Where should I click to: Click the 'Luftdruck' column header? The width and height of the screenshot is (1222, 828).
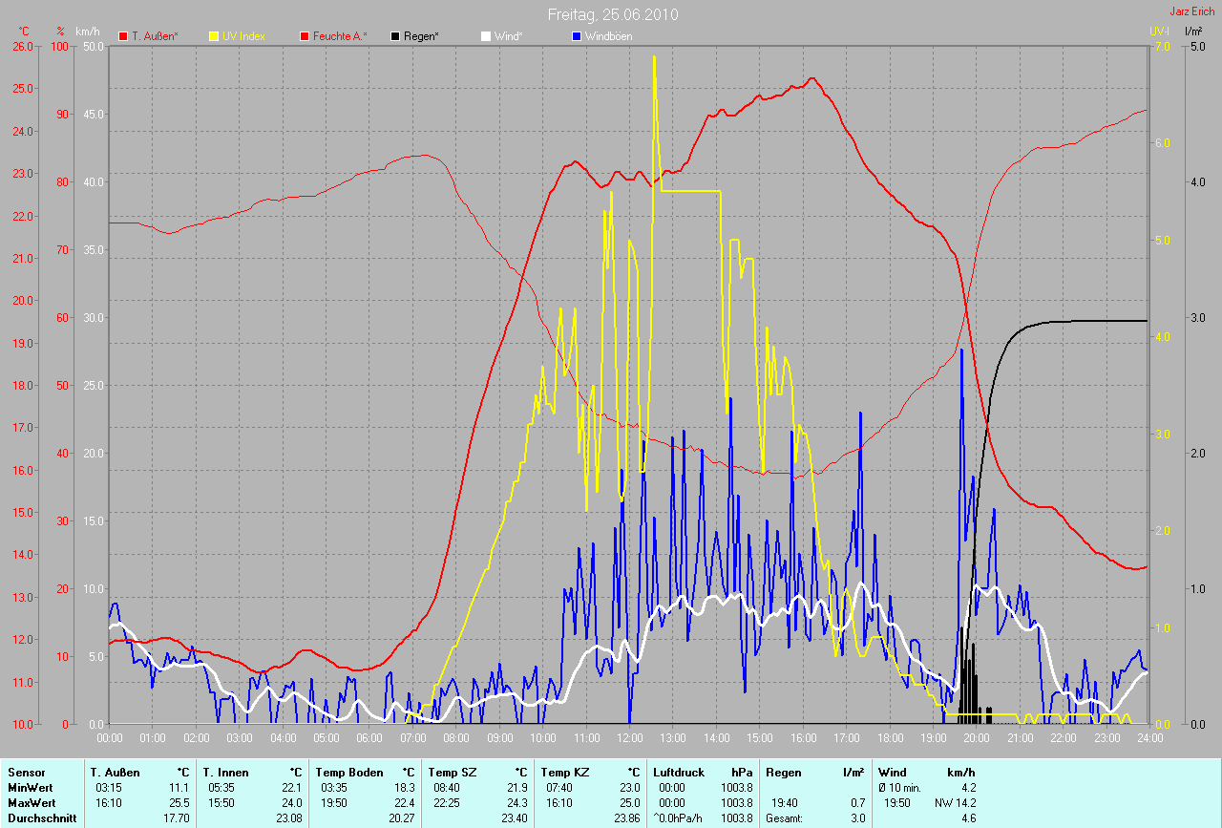click(677, 772)
